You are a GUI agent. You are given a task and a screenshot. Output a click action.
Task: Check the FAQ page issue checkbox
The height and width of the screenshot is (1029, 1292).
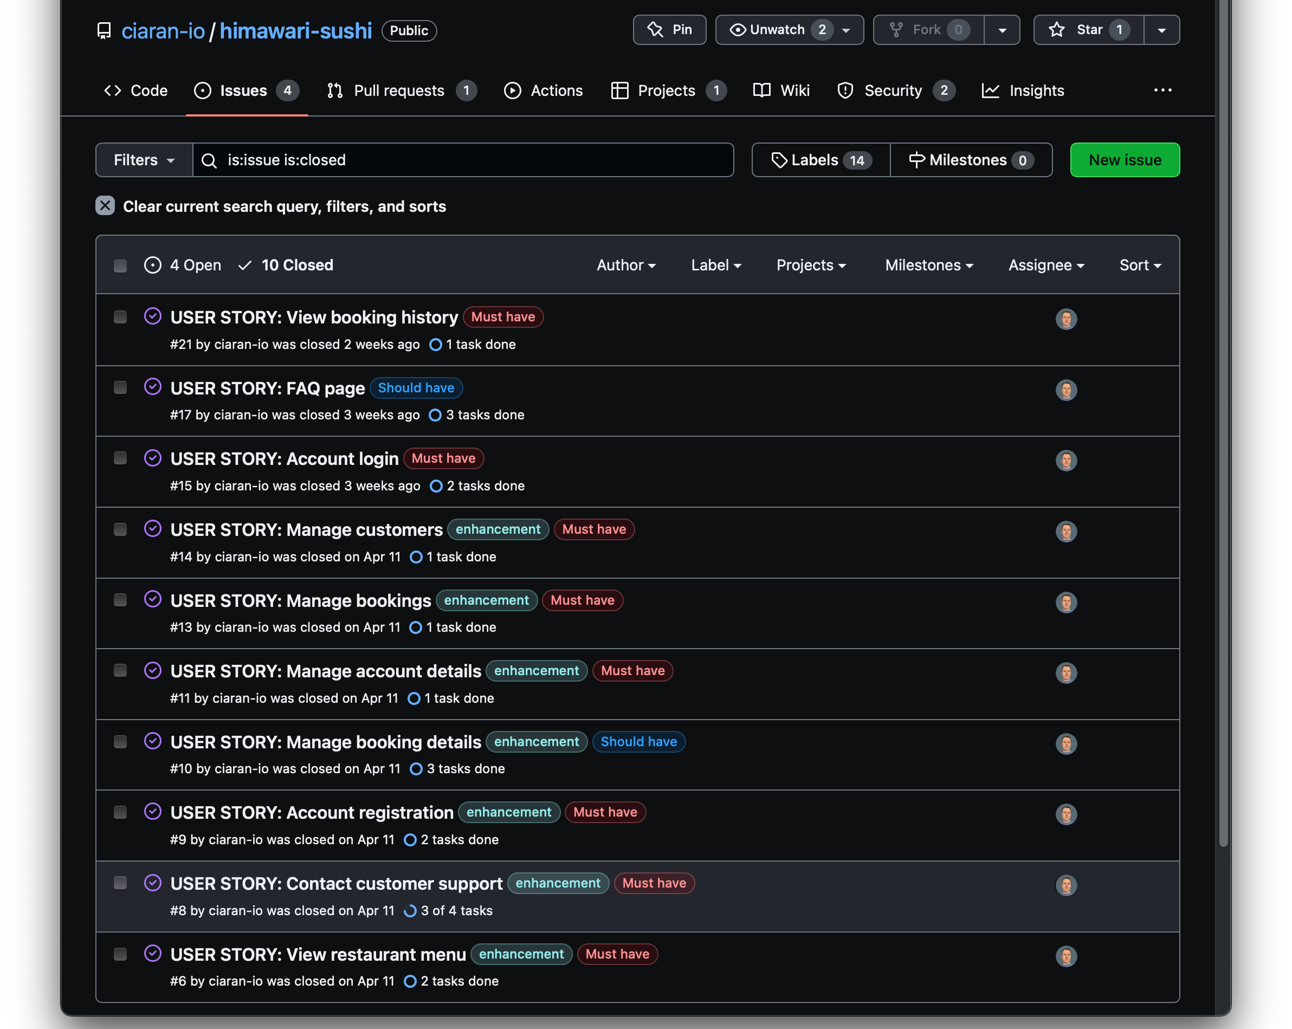coord(120,388)
